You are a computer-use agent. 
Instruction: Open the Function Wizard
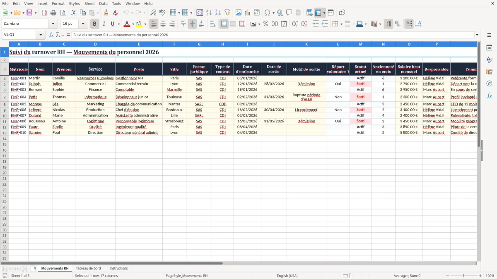[52, 35]
